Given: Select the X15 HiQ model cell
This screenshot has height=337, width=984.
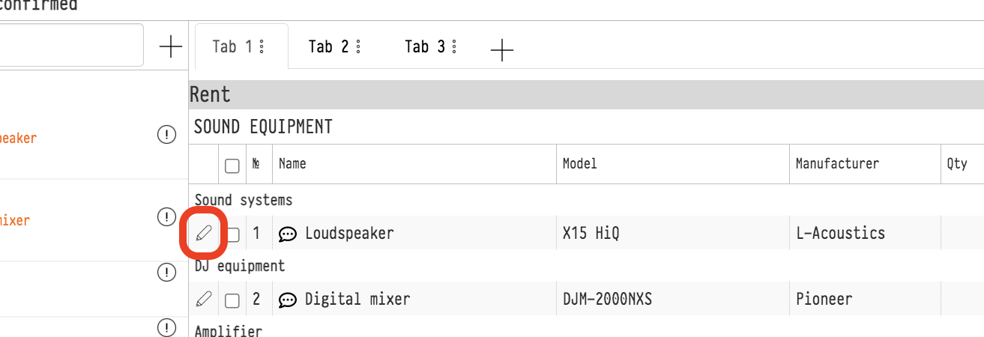Looking at the screenshot, I should point(591,234).
